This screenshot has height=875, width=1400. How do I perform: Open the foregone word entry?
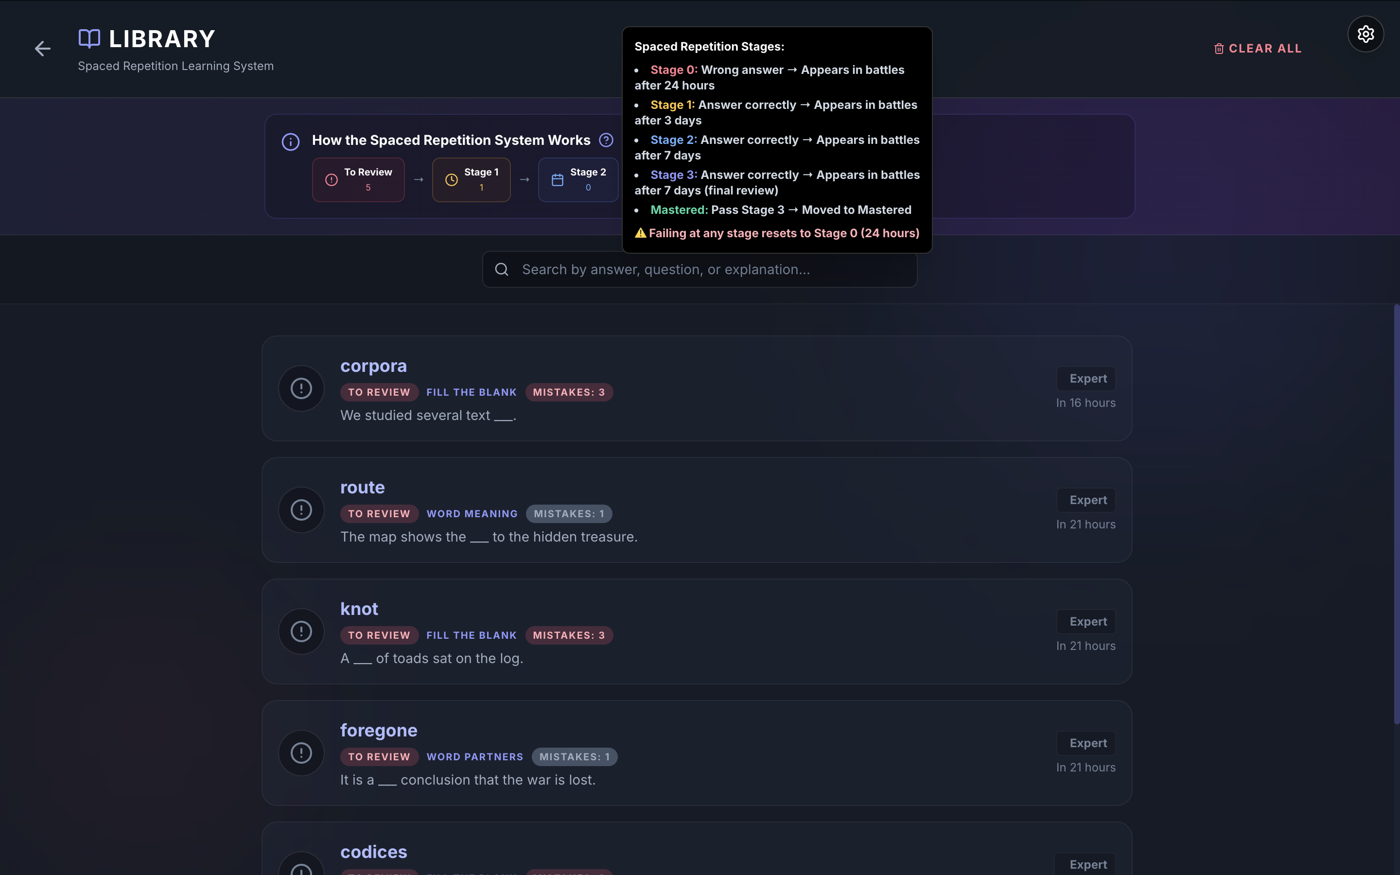[x=378, y=730]
